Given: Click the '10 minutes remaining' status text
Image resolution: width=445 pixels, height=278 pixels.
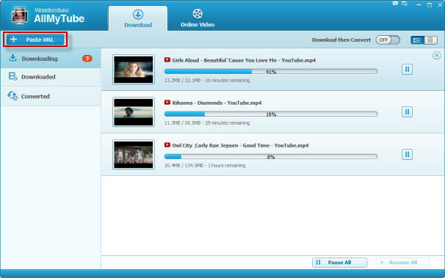Looking at the screenshot, I should tap(228, 80).
